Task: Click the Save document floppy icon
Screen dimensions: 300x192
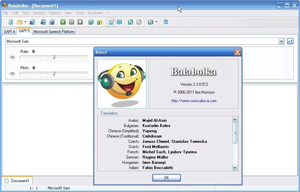Action: pyautogui.click(x=32, y=22)
